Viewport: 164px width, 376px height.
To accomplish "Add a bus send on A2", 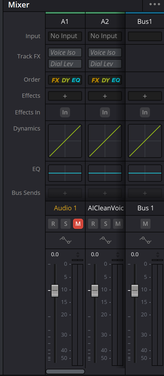I will (105, 193).
